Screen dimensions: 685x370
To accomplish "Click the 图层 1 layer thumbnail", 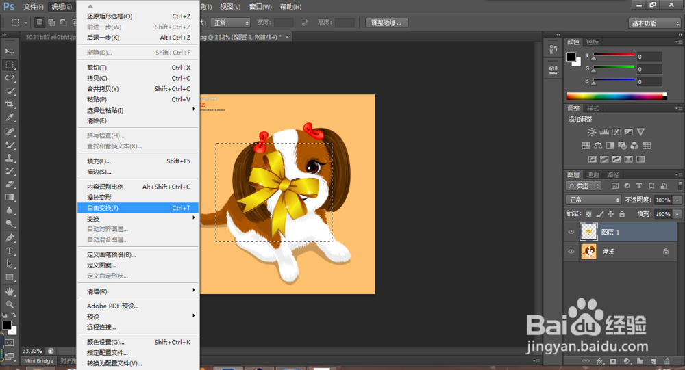I will click(588, 232).
